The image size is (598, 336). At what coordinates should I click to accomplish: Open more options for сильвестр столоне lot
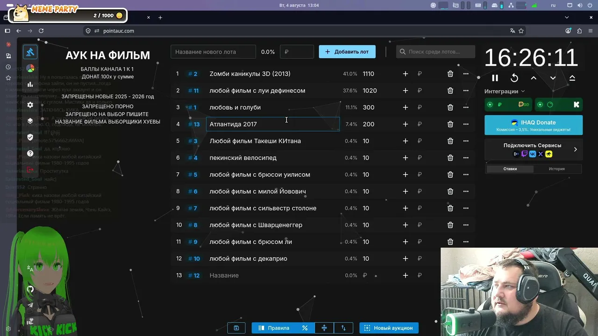466,208
